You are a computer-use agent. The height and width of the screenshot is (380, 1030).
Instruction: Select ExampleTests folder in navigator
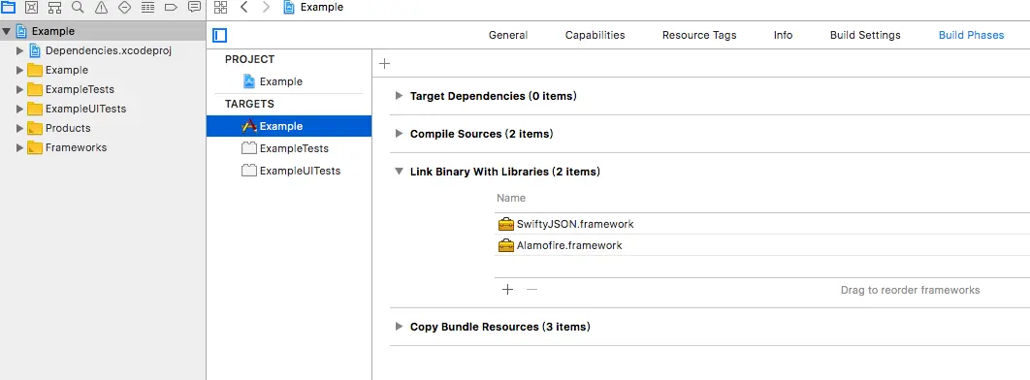(x=80, y=89)
